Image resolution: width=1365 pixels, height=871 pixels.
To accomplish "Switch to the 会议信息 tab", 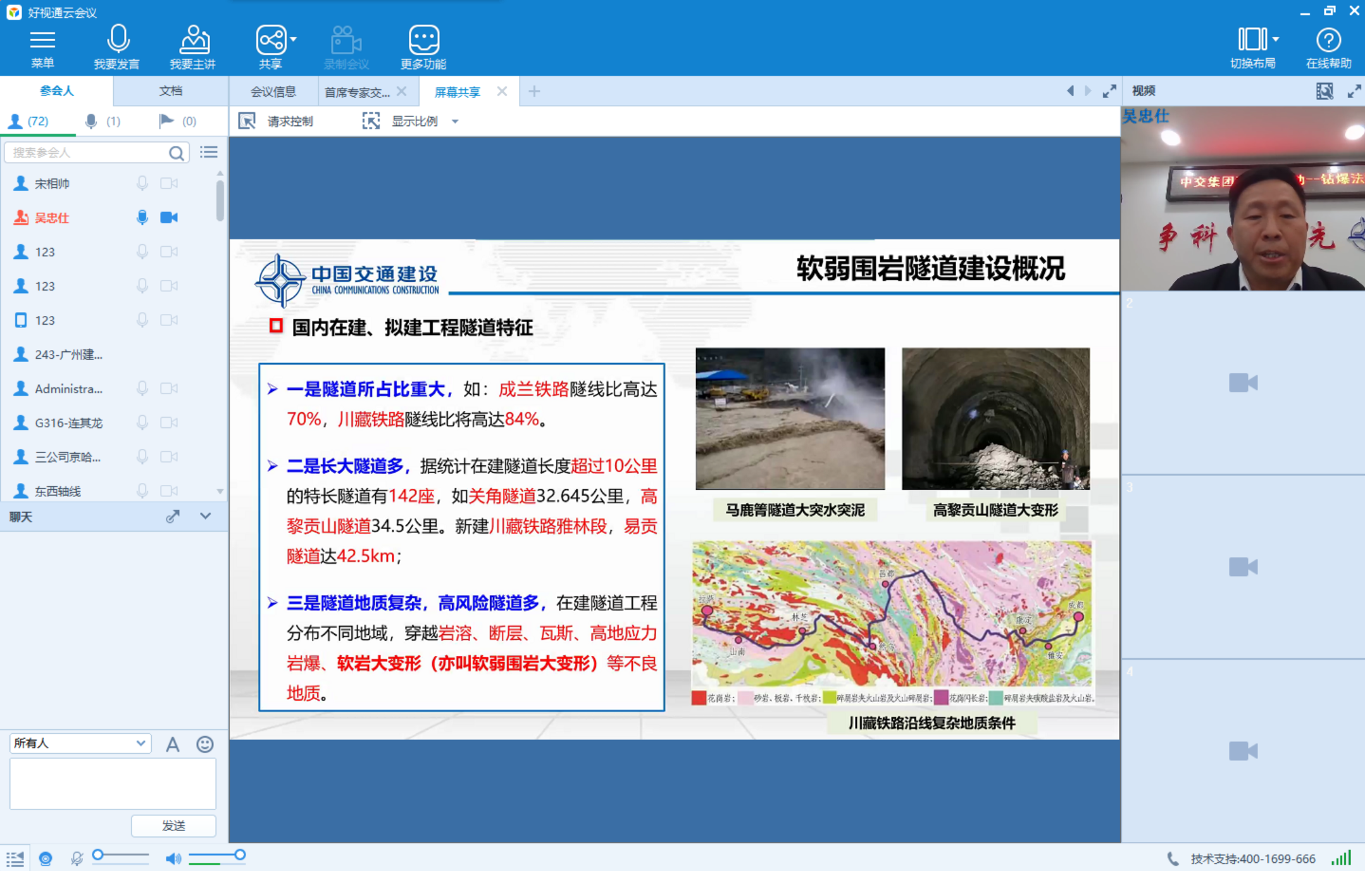I will pyautogui.click(x=273, y=92).
